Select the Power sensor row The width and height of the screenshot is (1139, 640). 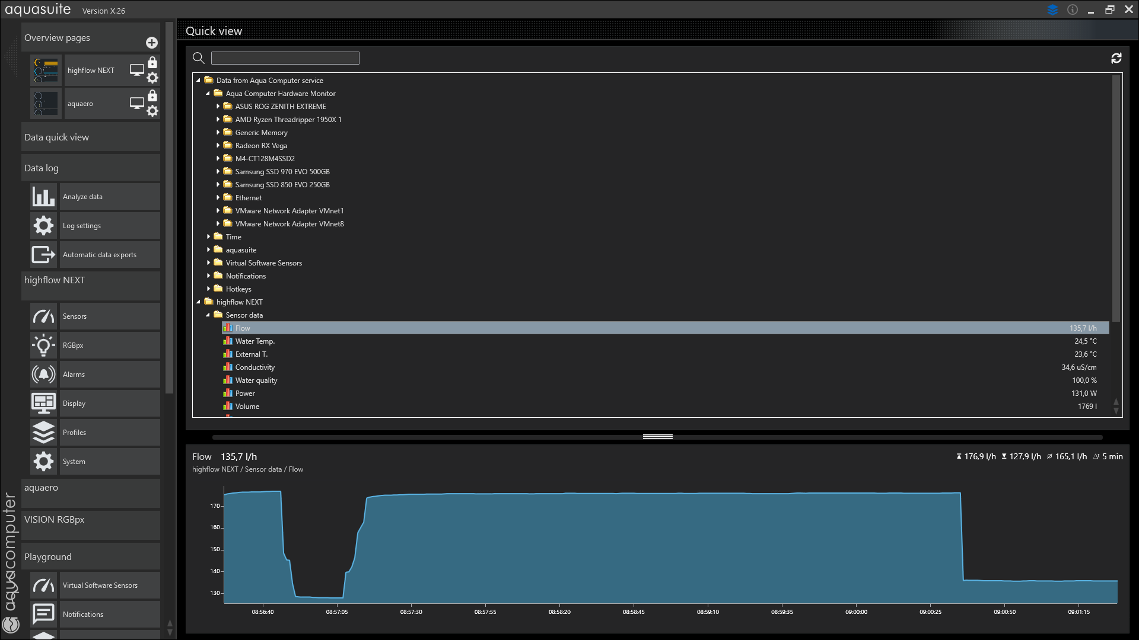click(665, 393)
